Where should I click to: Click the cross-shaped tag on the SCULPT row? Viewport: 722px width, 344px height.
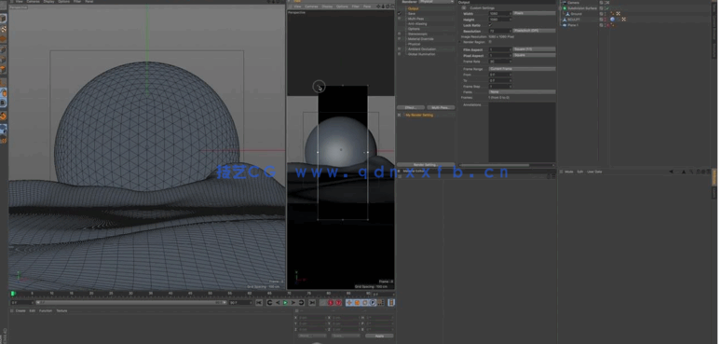click(x=623, y=20)
